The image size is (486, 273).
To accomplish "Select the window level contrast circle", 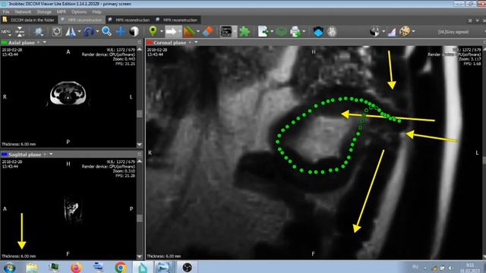I will tap(134, 32).
